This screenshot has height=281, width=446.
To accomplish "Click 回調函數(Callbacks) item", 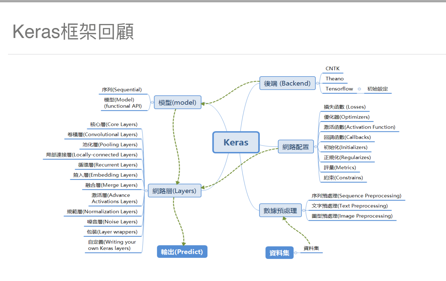I will tap(347, 137).
